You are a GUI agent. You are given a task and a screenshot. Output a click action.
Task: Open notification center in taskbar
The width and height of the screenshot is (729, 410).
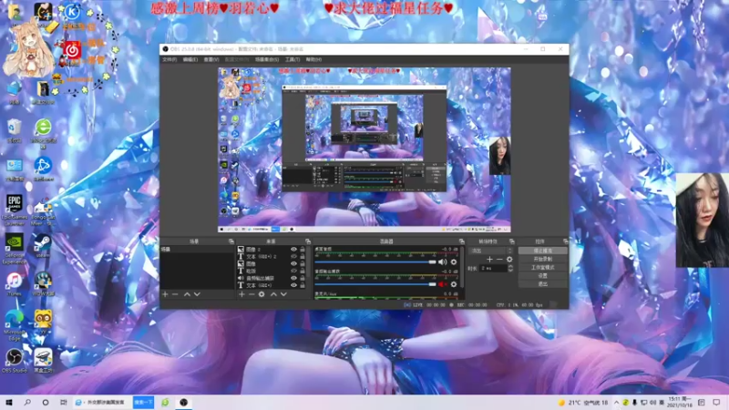pos(716,403)
